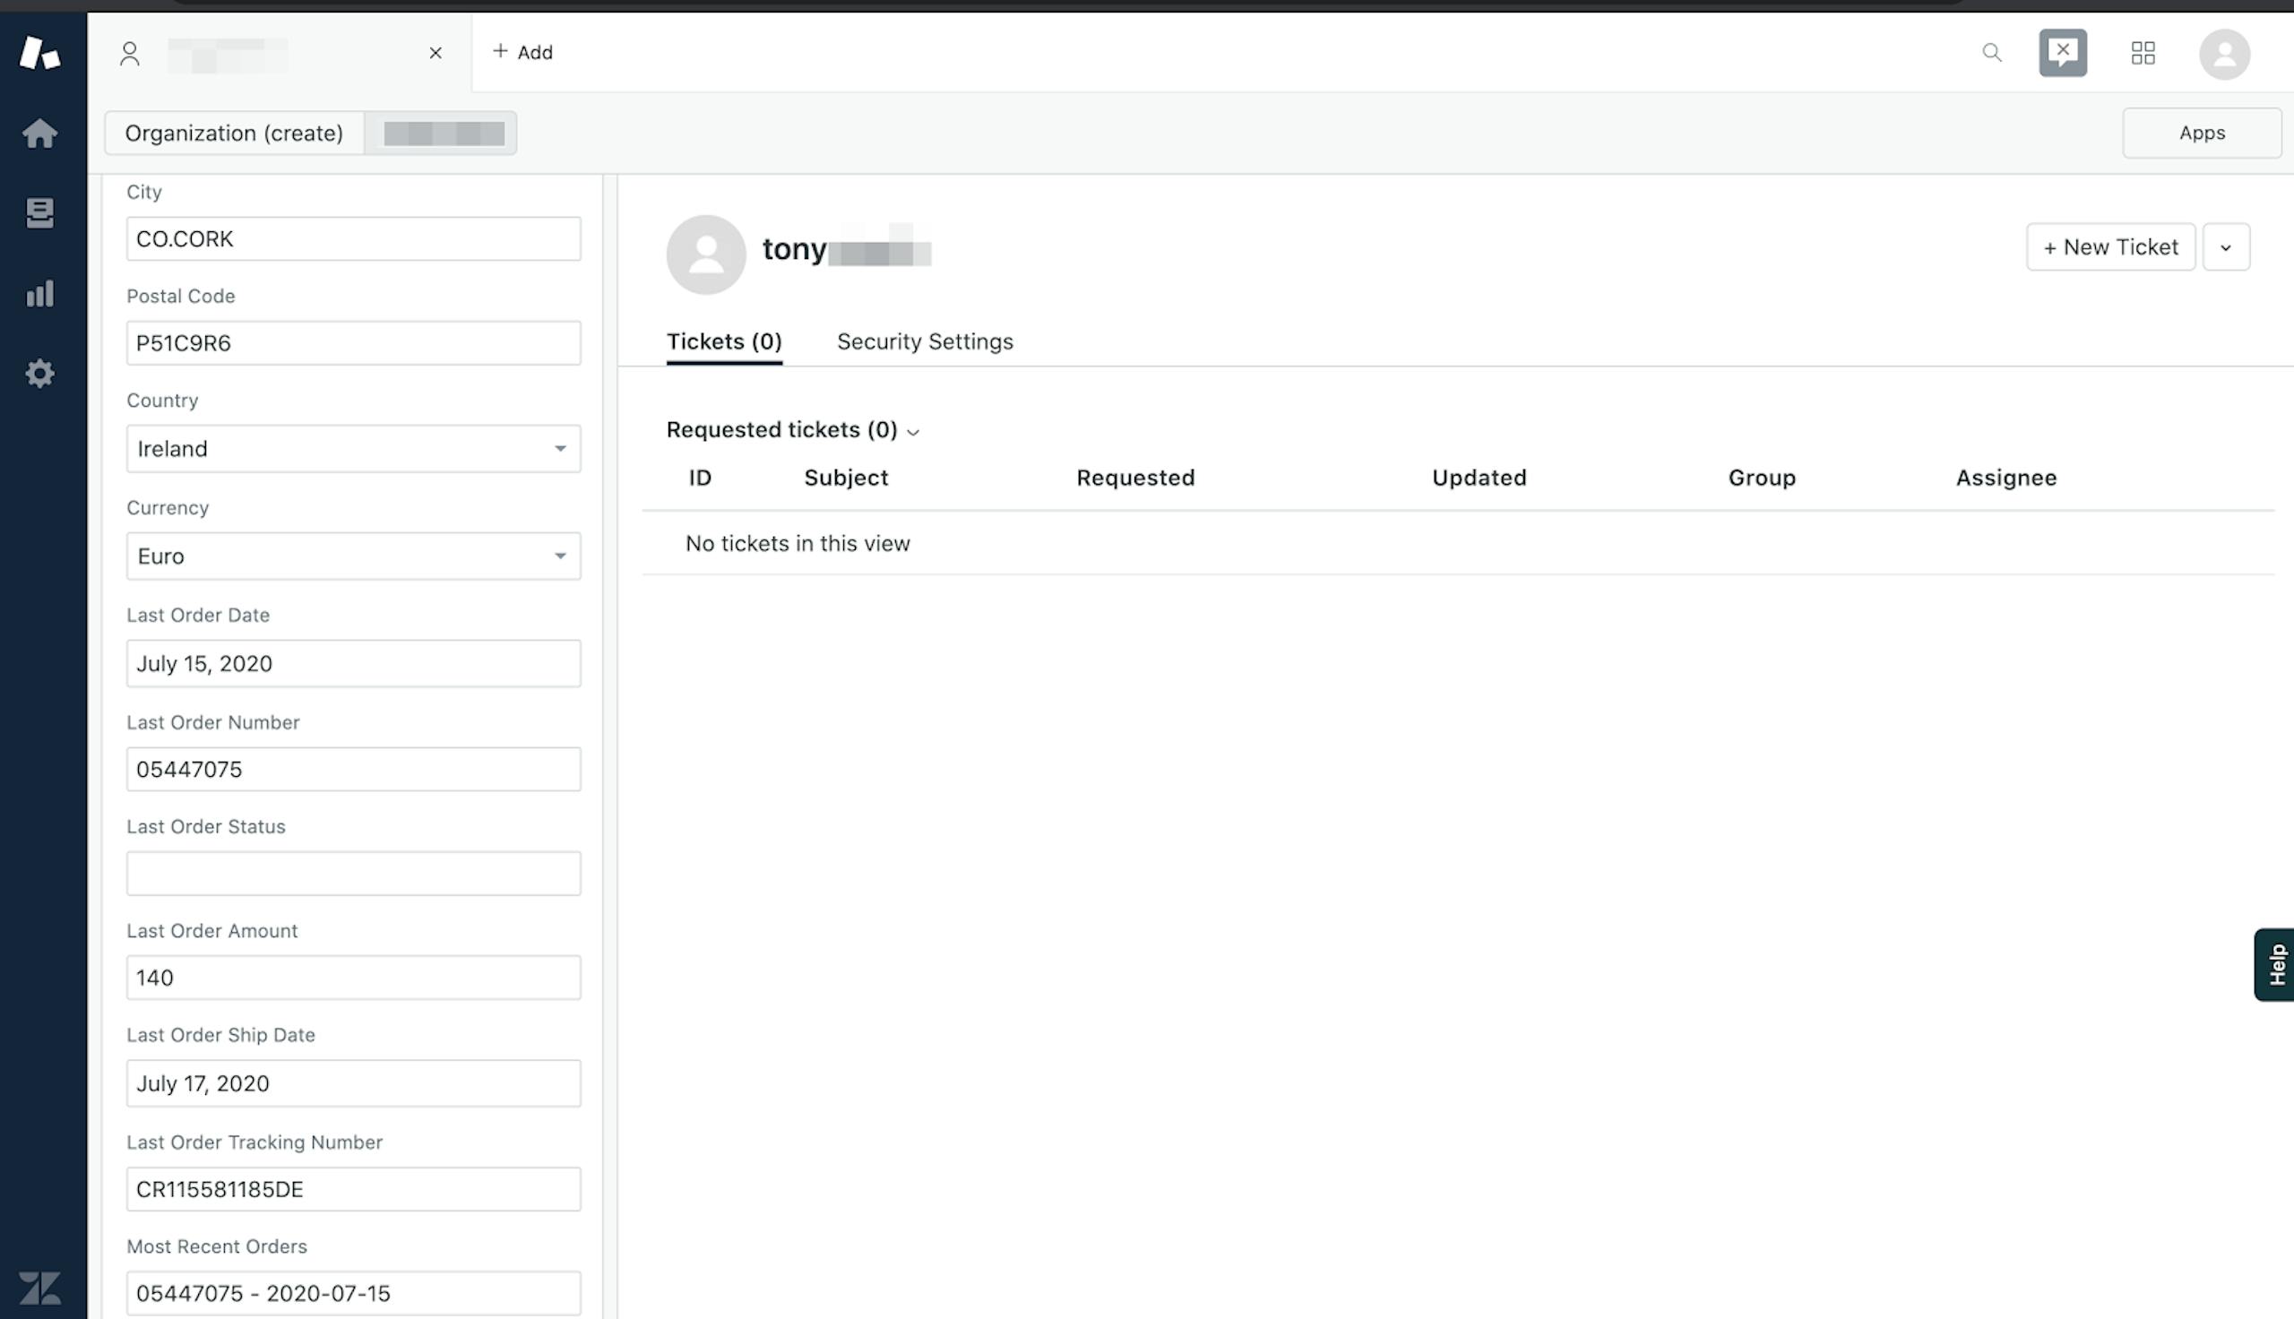Open the Home dashboard icon

pos(39,134)
